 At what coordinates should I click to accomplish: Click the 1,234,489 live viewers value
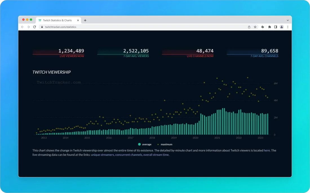[x=71, y=51]
